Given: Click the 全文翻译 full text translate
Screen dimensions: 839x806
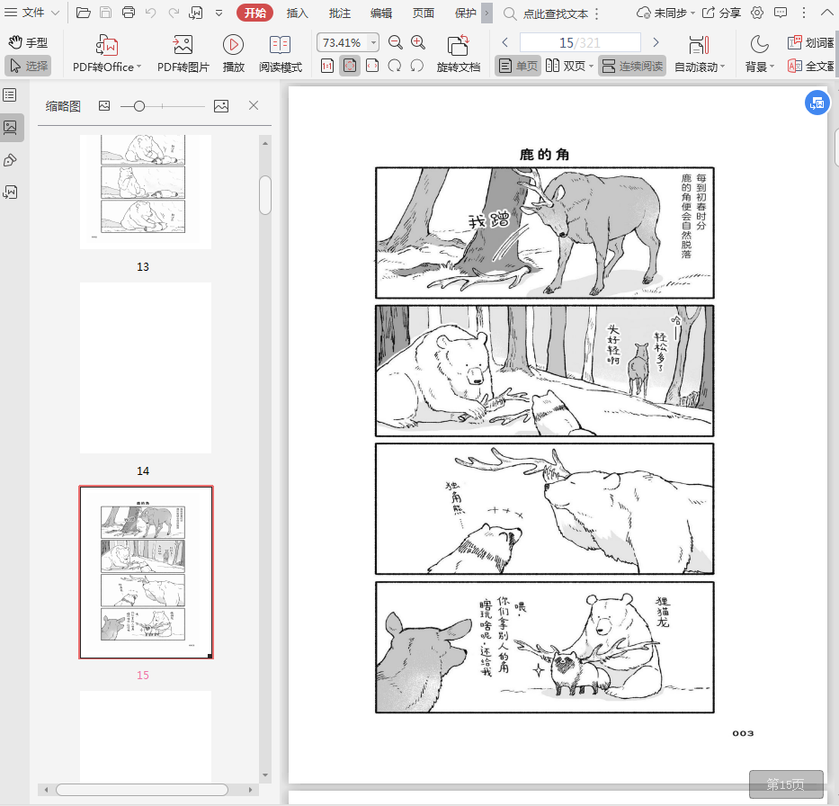Looking at the screenshot, I should 811,66.
